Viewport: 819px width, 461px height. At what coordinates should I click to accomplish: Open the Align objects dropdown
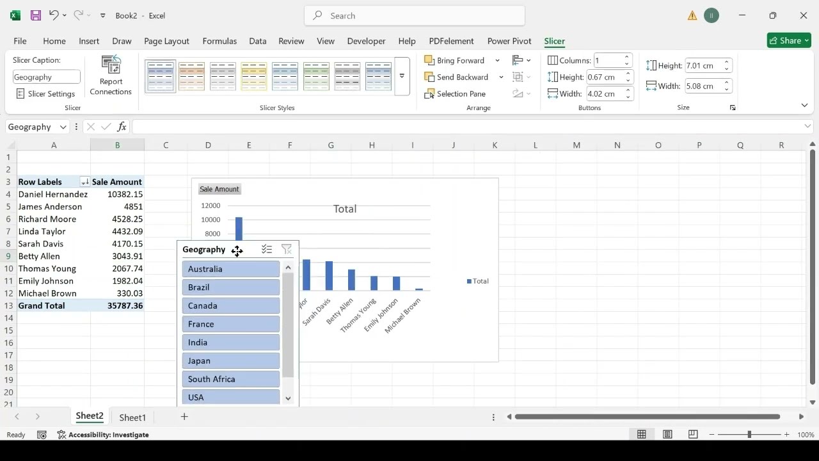click(x=521, y=60)
